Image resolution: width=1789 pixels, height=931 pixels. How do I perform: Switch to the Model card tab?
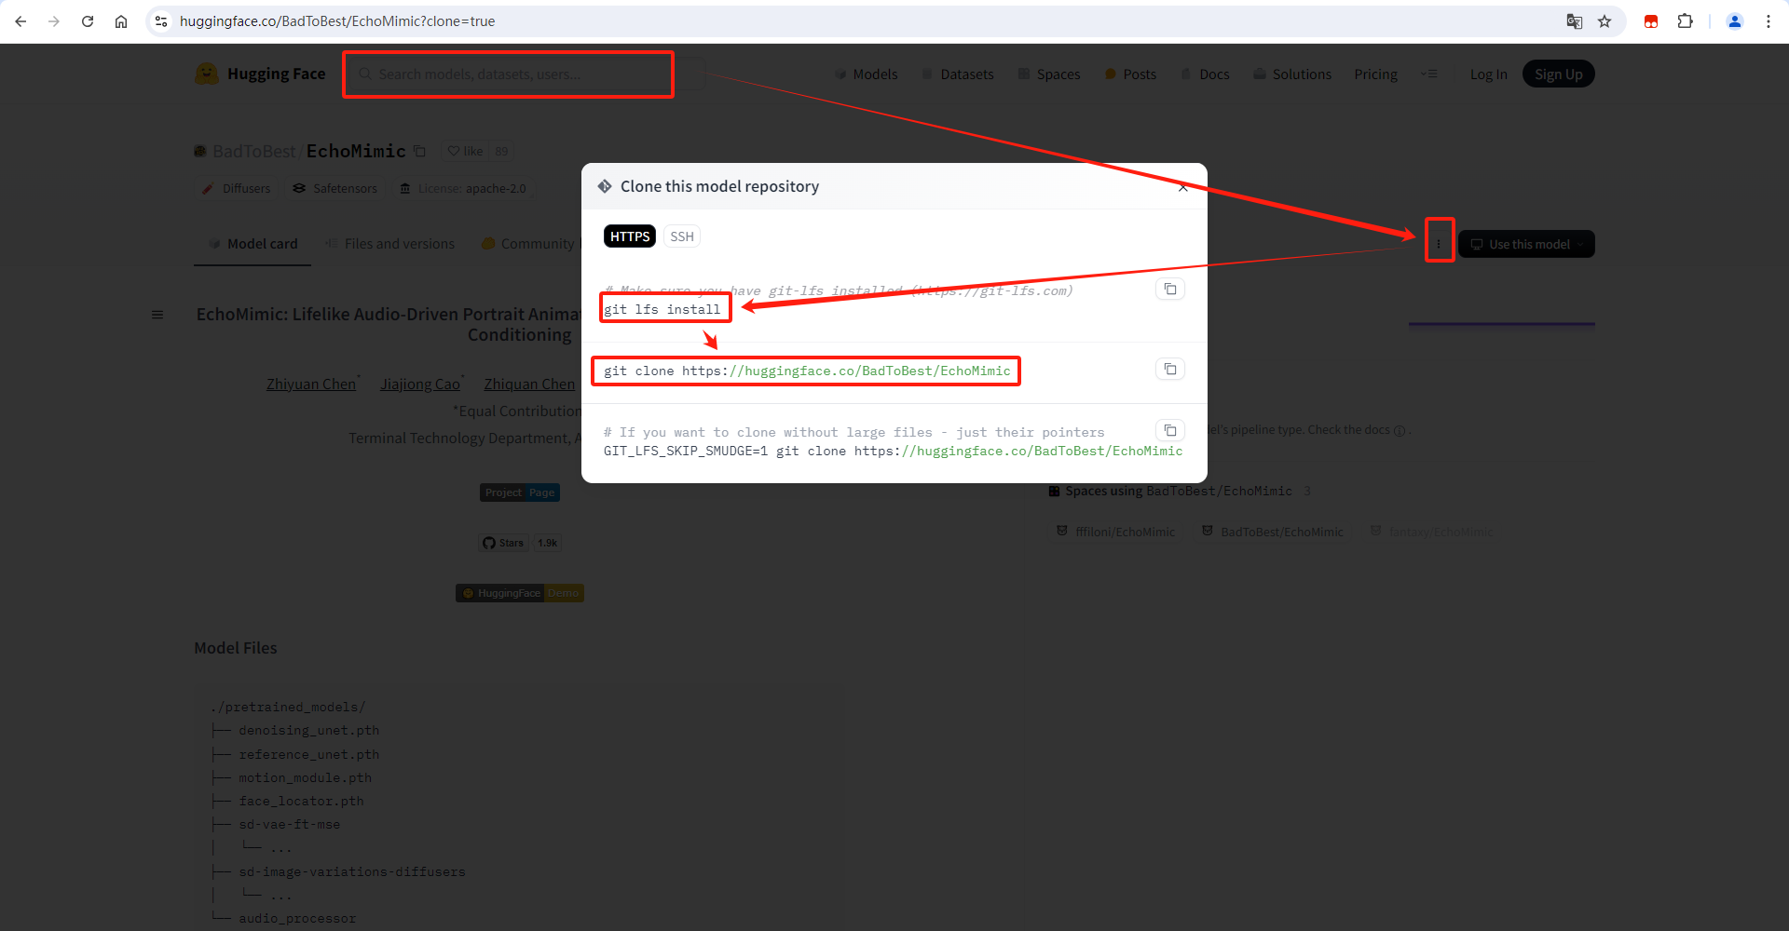[253, 244]
